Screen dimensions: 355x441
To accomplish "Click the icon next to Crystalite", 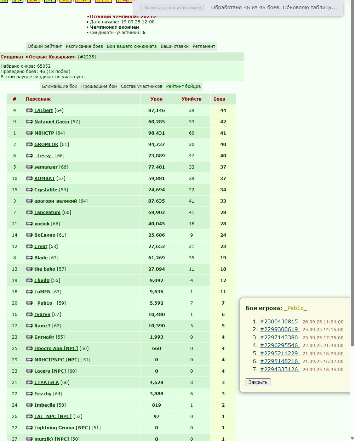I will pos(29,190).
